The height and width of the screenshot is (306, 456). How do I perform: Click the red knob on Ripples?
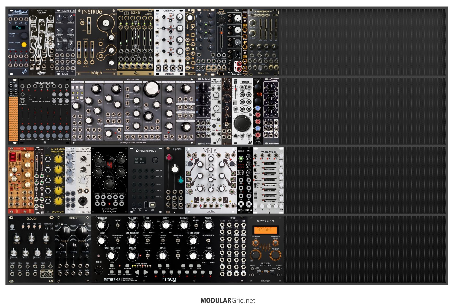(169, 157)
